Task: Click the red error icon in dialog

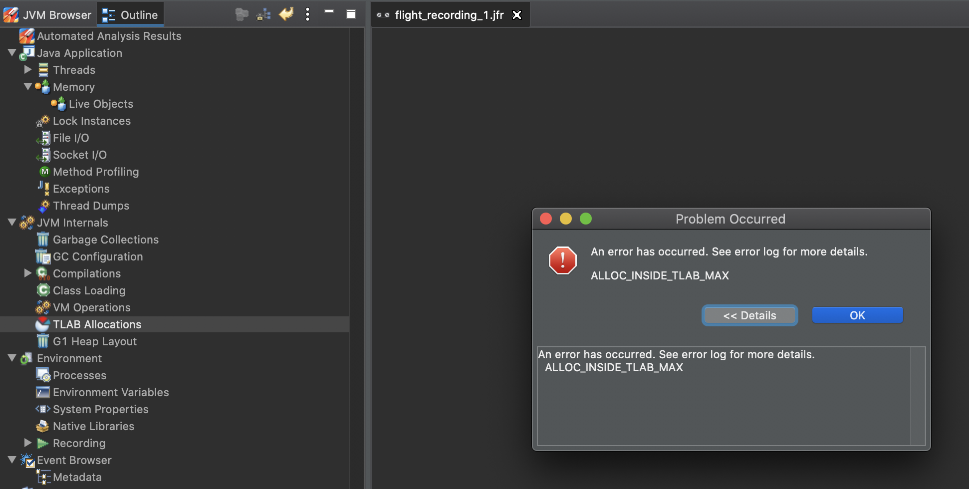Action: [562, 260]
